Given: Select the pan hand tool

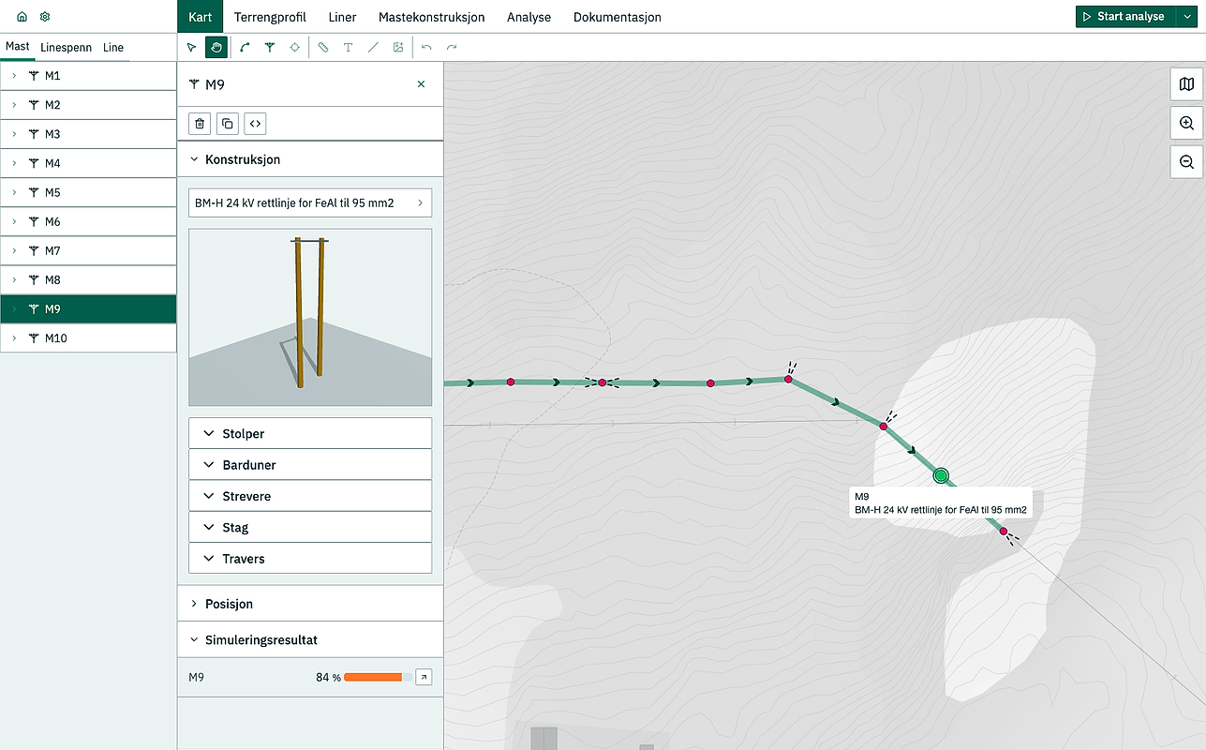Looking at the screenshot, I should (x=216, y=47).
